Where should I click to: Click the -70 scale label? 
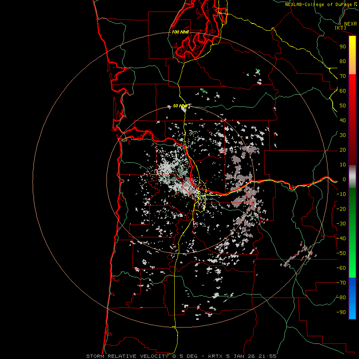pos(341,283)
